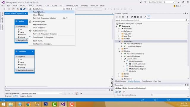Collapse the Controllers folder

119,41
